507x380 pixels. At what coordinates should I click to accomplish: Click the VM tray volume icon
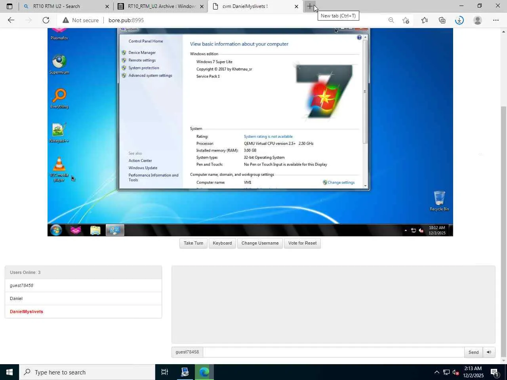[421, 230]
